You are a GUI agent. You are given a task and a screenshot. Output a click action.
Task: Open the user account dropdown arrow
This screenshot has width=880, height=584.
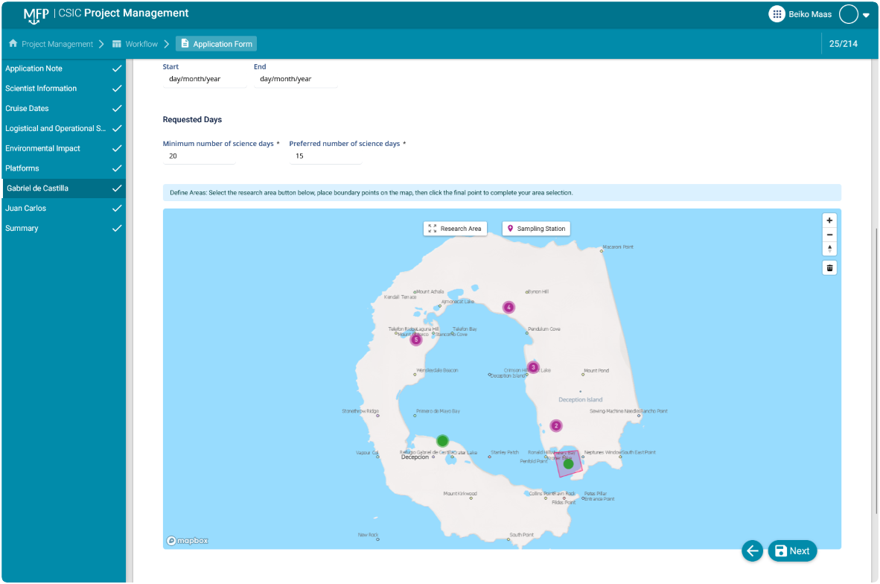[x=866, y=15]
